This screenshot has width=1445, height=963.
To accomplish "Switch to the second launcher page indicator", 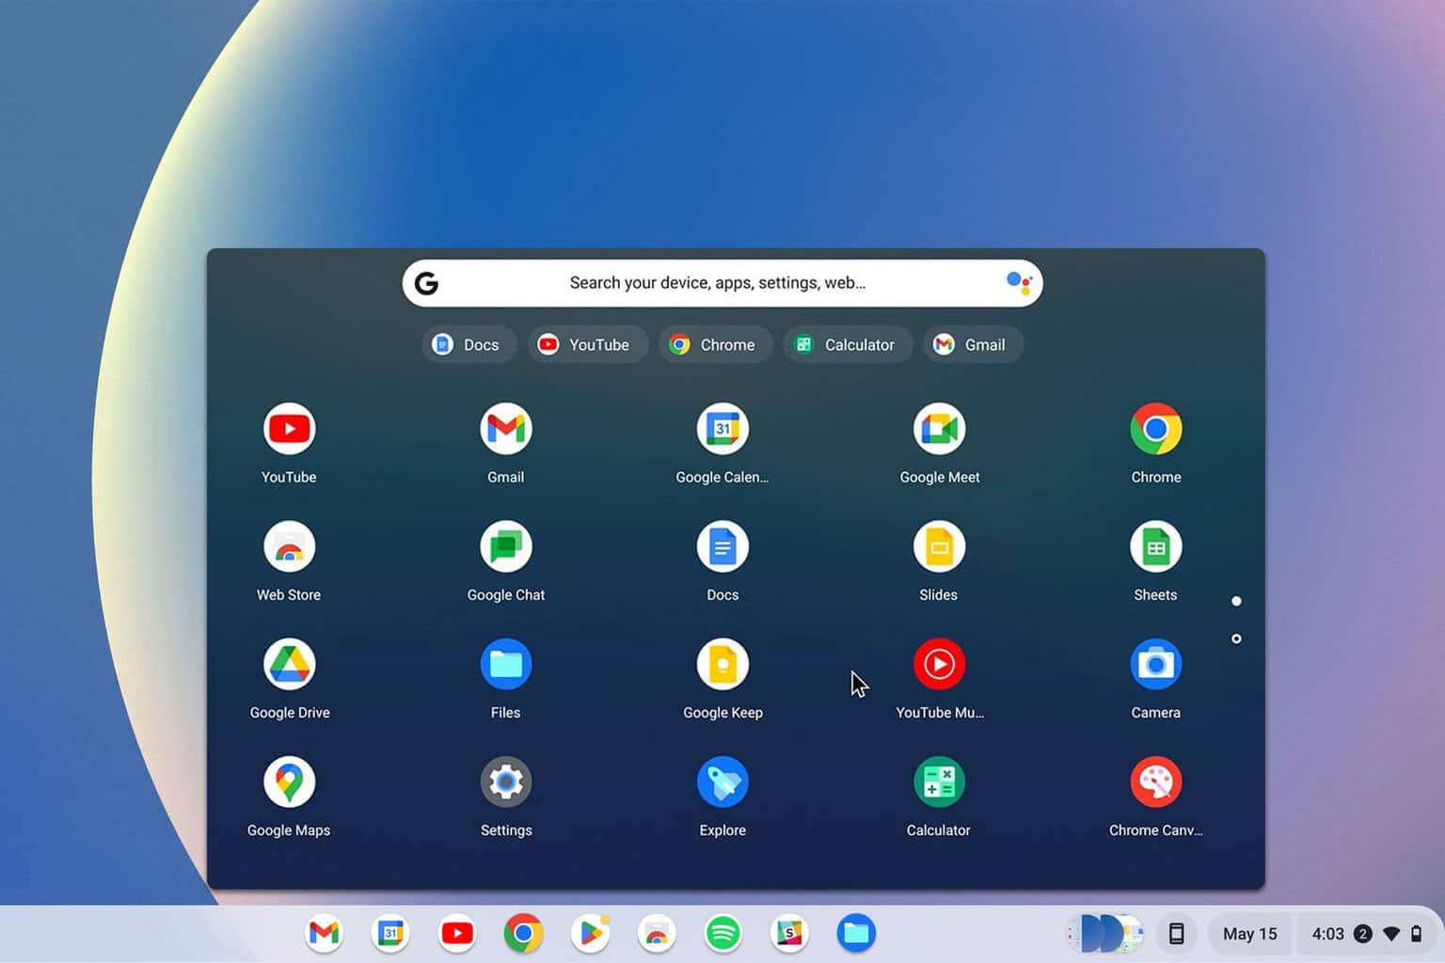I will [1236, 639].
